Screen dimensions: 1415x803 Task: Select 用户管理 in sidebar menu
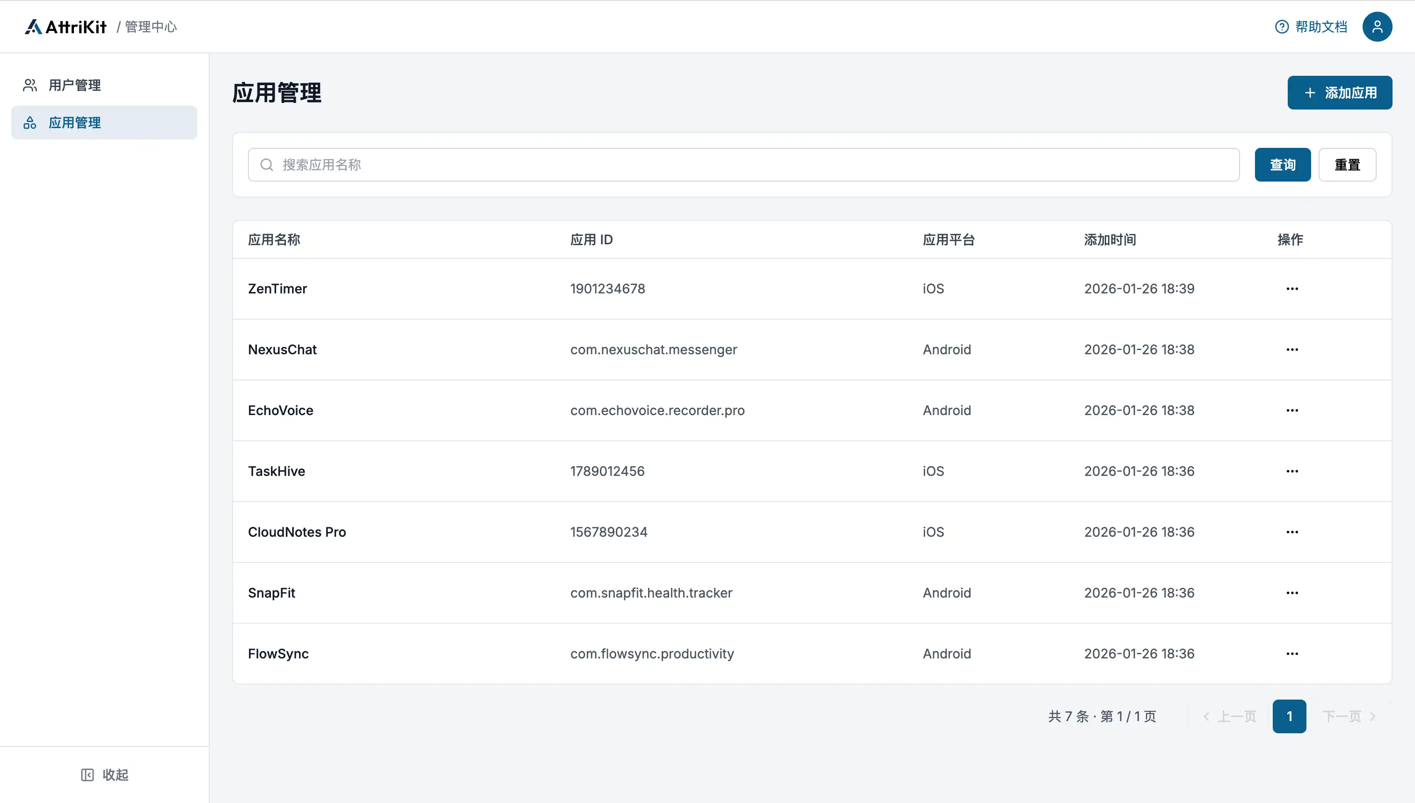pos(74,85)
